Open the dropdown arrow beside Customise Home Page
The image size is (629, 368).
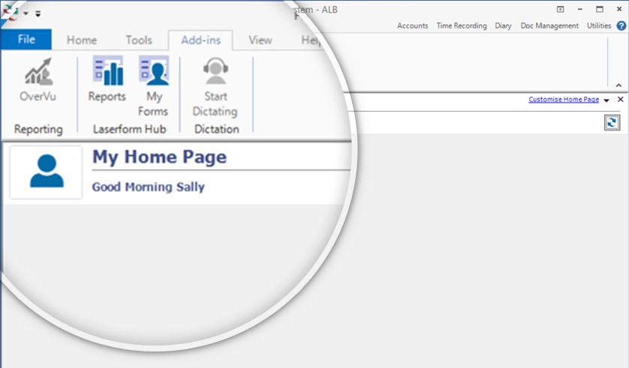(x=606, y=100)
